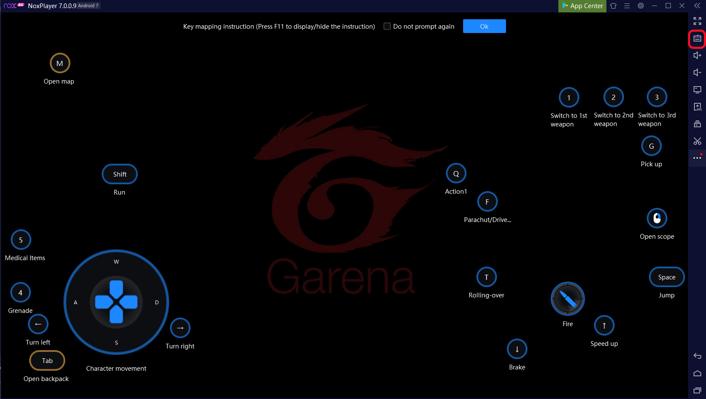Toggle fullscreen mode in sidebar
The height and width of the screenshot is (399, 706).
coord(697,21)
